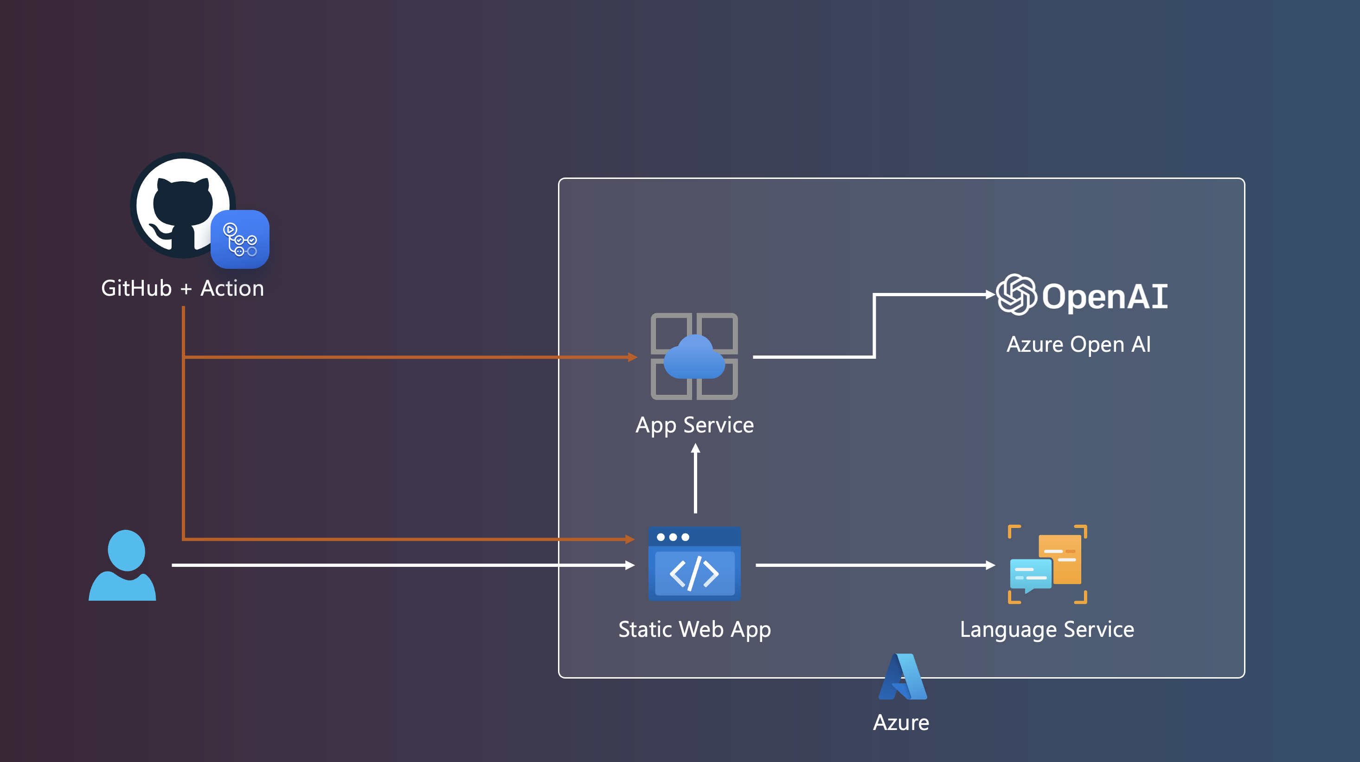Click the Language Service chat icon
This screenshot has width=1360, height=762.
pos(1047,564)
